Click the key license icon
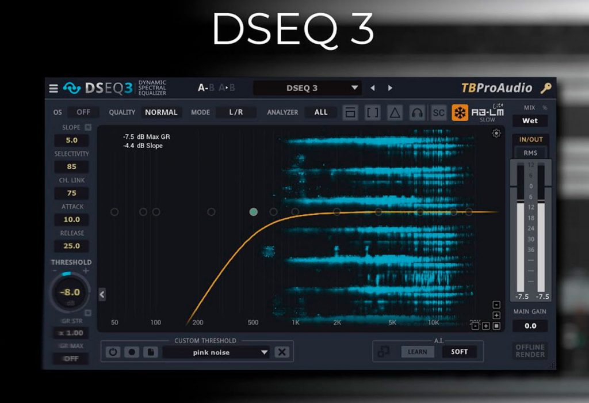 (x=546, y=88)
